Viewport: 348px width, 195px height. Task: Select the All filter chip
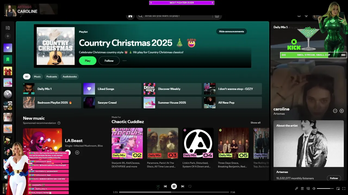coord(27,77)
